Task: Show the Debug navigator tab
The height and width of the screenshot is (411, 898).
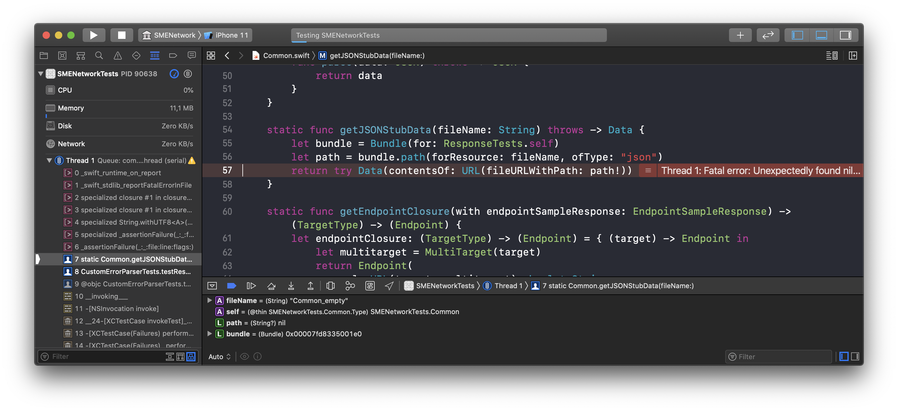Action: point(155,56)
